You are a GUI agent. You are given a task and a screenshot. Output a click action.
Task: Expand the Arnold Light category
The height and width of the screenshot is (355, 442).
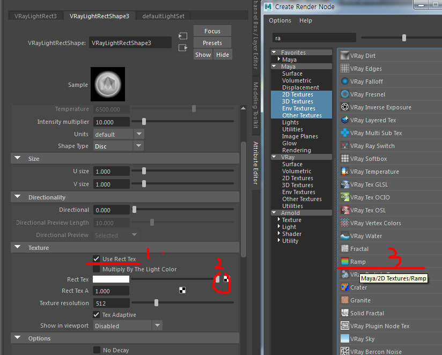click(279, 226)
